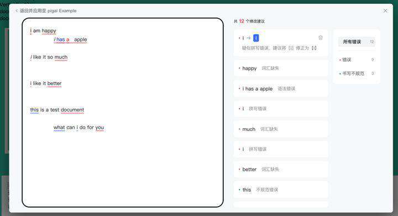Screen dimensions: 398x216
Task: Filter by 错误 category with count 9
Action: tap(357, 60)
